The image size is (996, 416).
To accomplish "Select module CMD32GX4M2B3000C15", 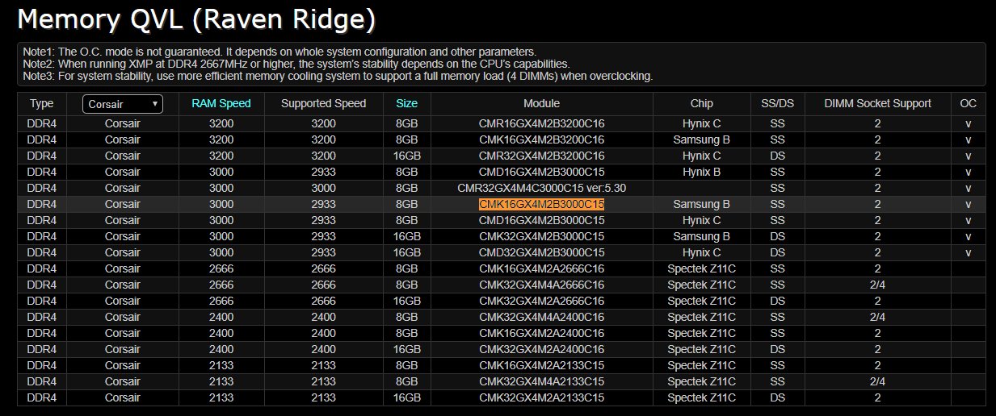I will click(x=541, y=253).
